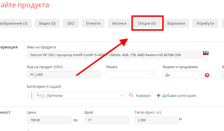This screenshot has width=224, height=131.
Task: Expand the Марка dropdown
Action: click(131, 75)
